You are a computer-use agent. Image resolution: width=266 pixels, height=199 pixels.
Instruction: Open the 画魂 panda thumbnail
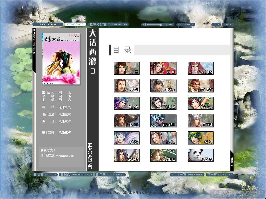tap(201, 155)
